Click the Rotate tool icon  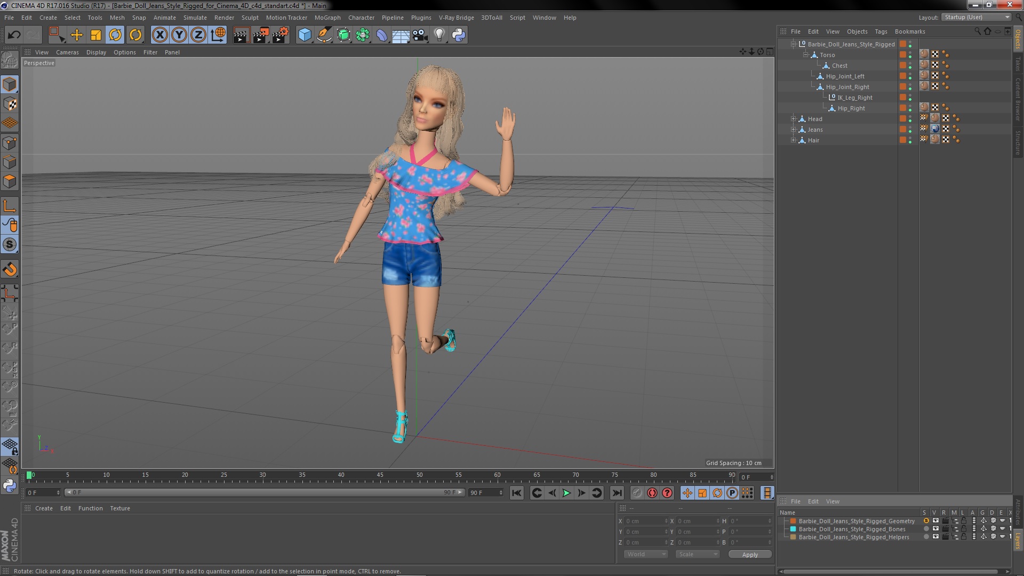click(115, 35)
